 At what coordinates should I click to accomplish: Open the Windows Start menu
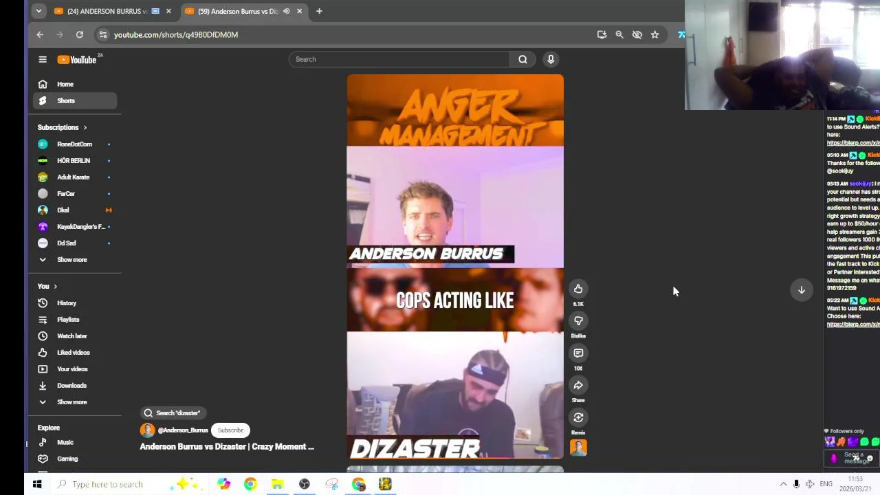point(37,484)
